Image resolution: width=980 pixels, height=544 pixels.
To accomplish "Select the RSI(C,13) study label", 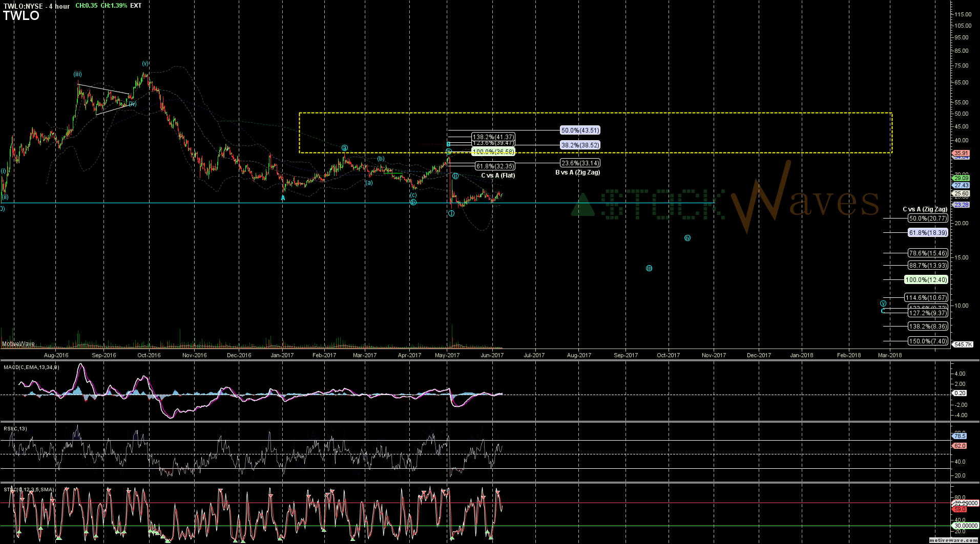I will pyautogui.click(x=15, y=429).
